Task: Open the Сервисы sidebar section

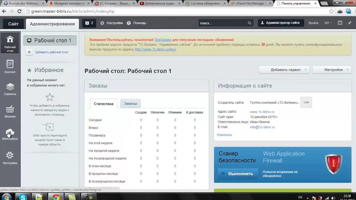Action: click(x=10, y=89)
